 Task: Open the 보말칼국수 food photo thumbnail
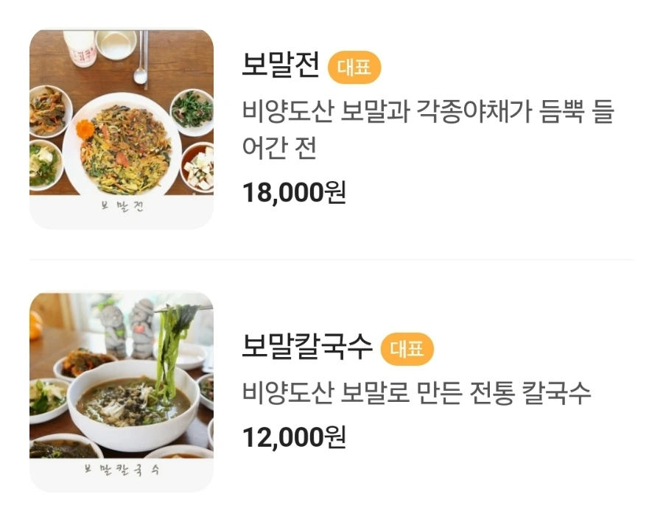click(122, 392)
